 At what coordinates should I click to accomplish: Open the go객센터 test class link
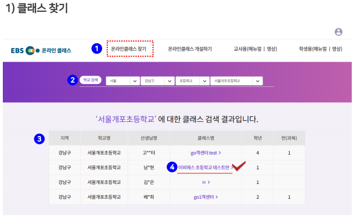pos(206,153)
